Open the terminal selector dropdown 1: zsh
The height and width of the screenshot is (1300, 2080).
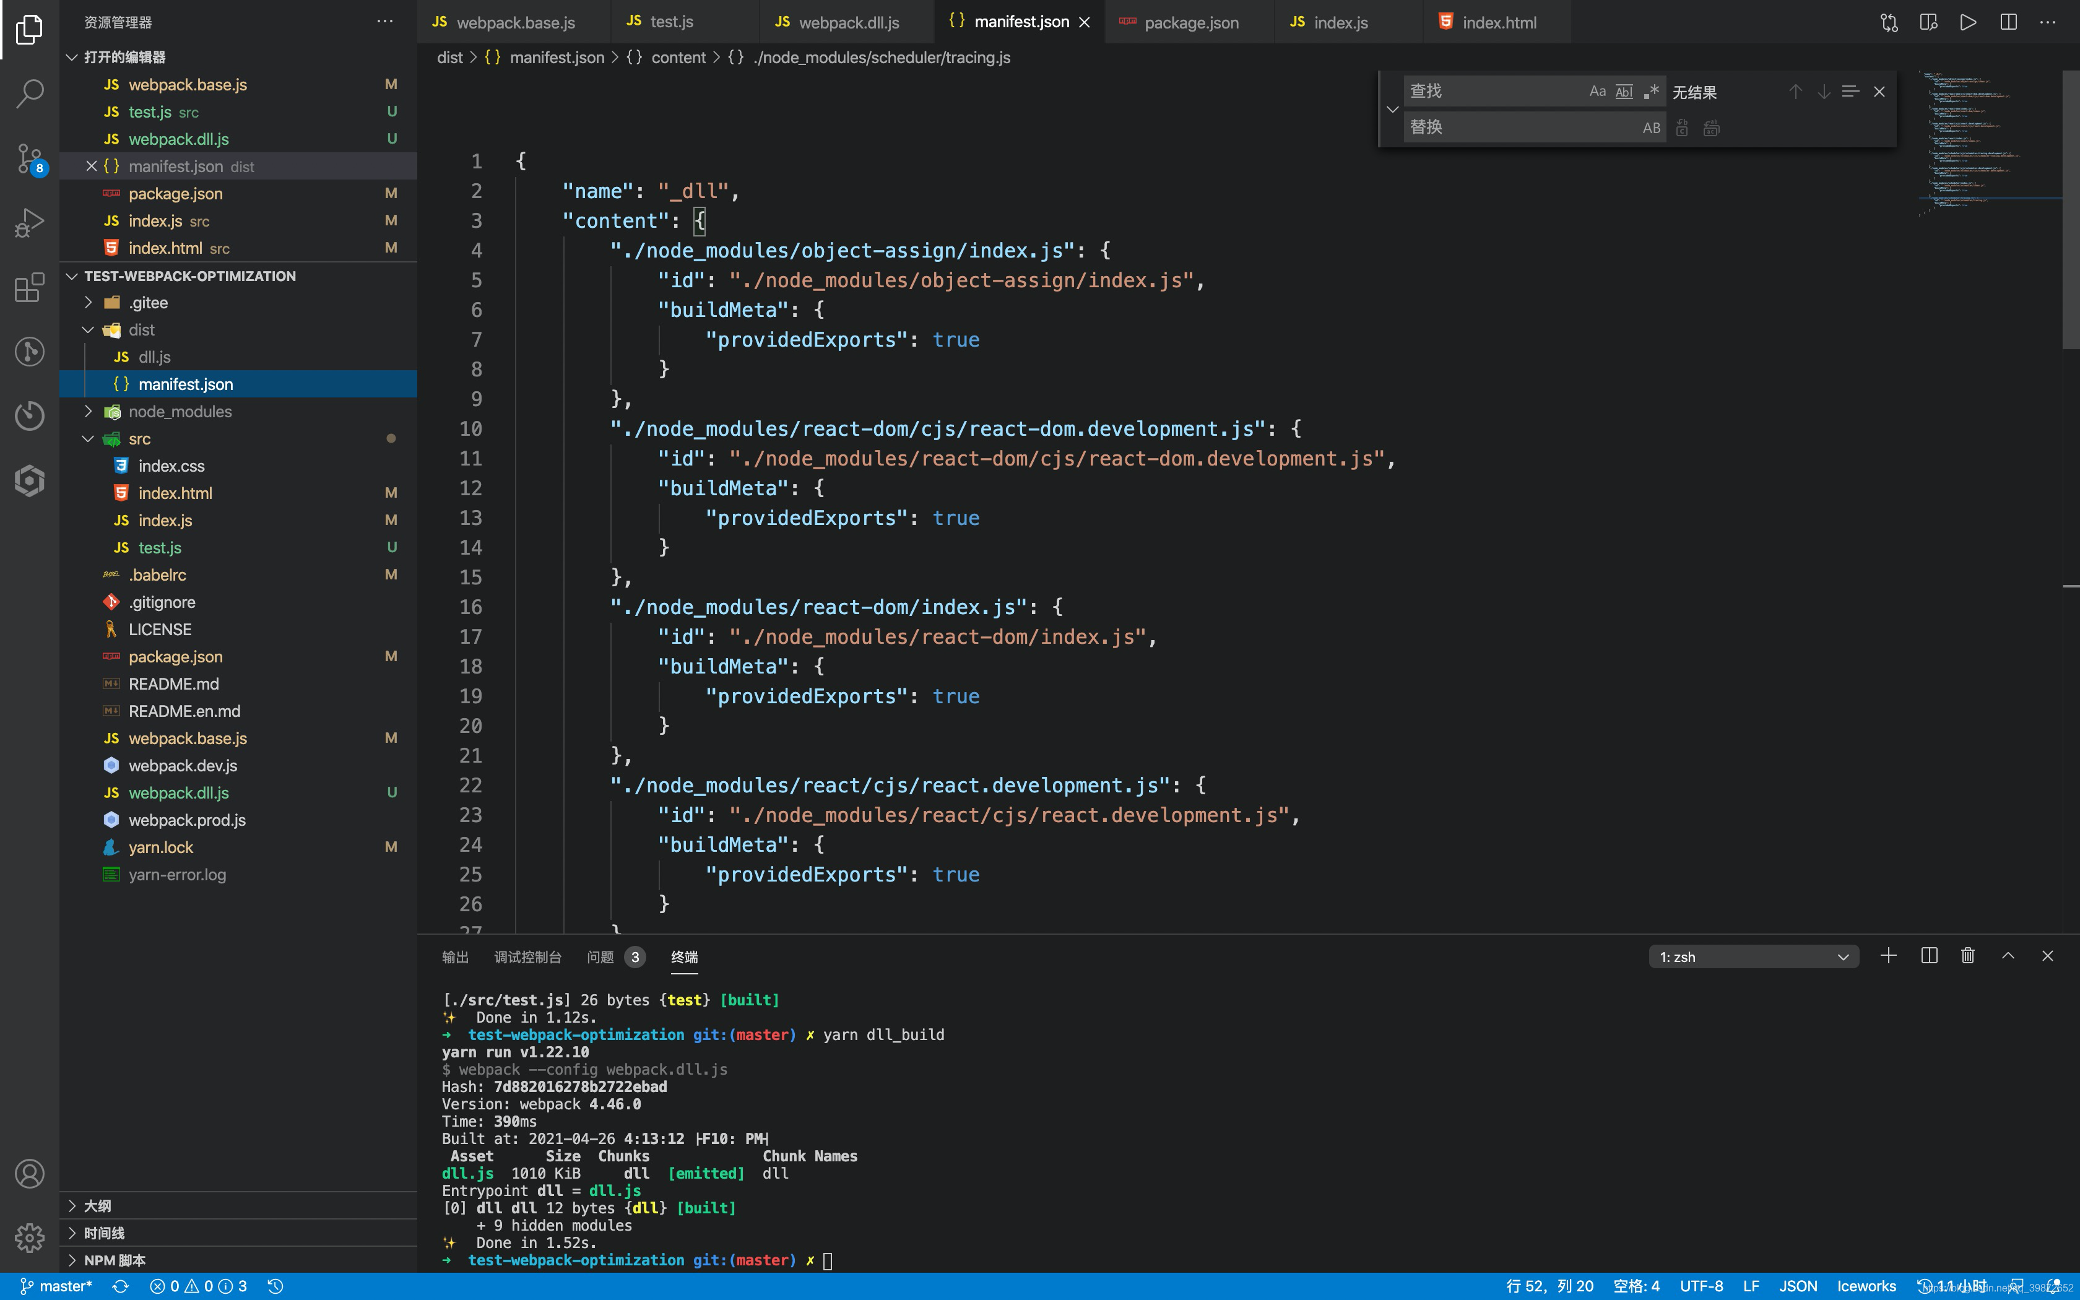(x=1753, y=957)
